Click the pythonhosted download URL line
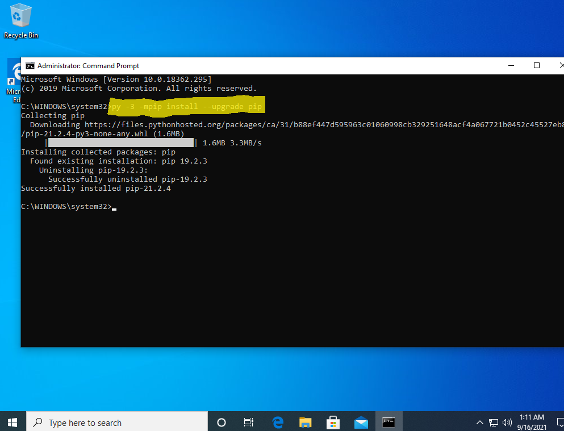The image size is (564, 431). 296,125
